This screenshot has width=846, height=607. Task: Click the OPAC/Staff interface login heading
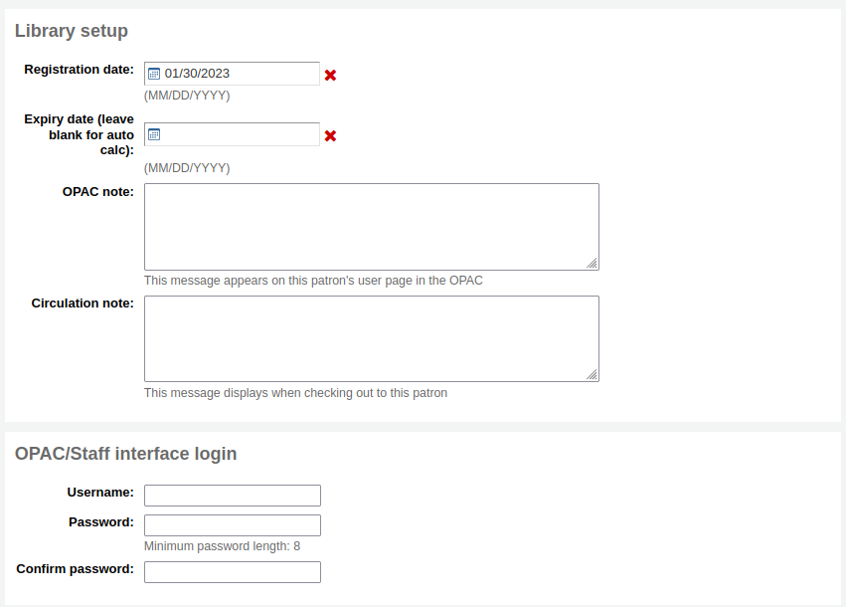coord(125,453)
